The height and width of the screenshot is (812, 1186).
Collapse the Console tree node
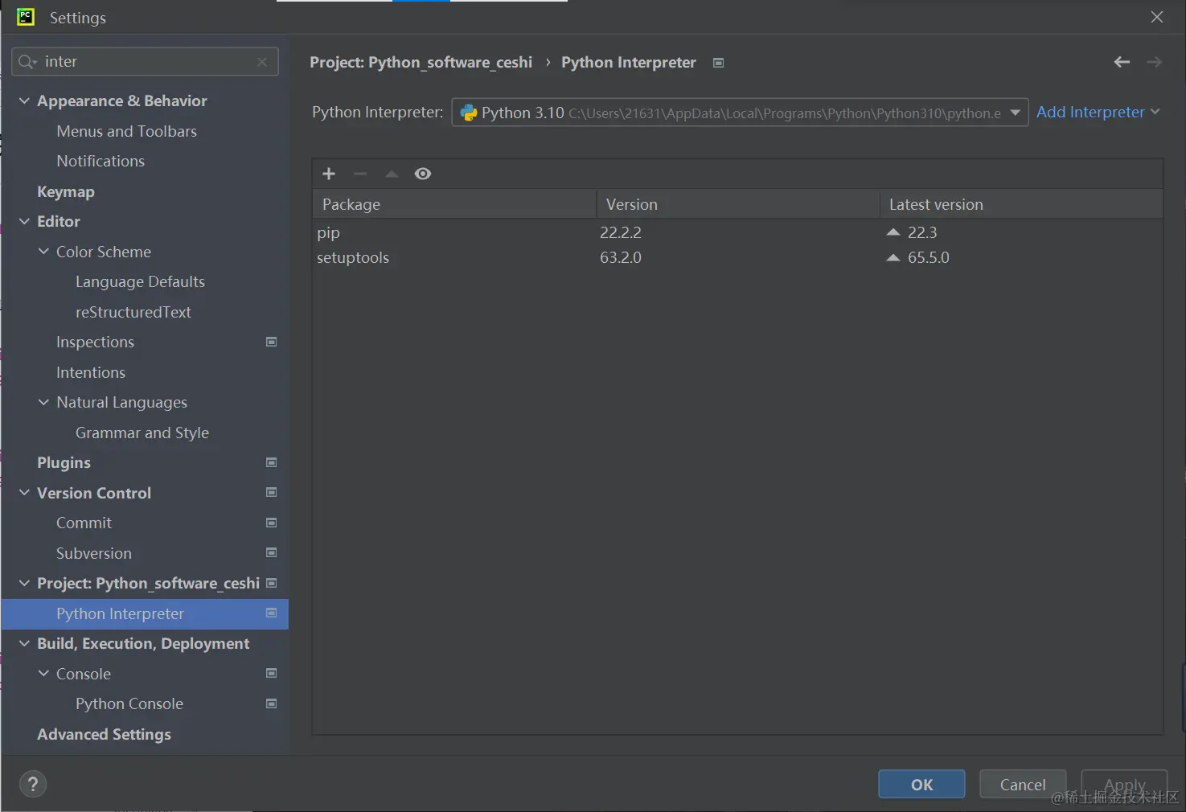coord(43,674)
